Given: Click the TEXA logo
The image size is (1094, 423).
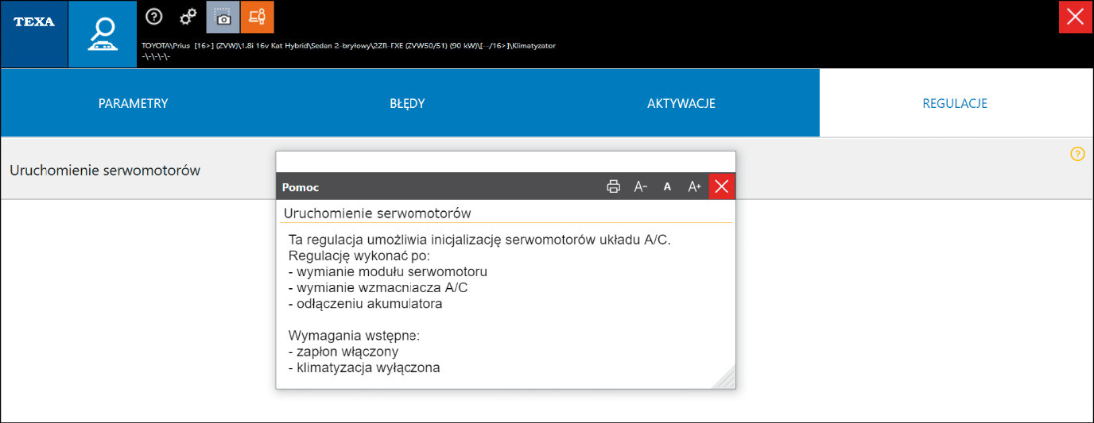Looking at the screenshot, I should point(34,22).
